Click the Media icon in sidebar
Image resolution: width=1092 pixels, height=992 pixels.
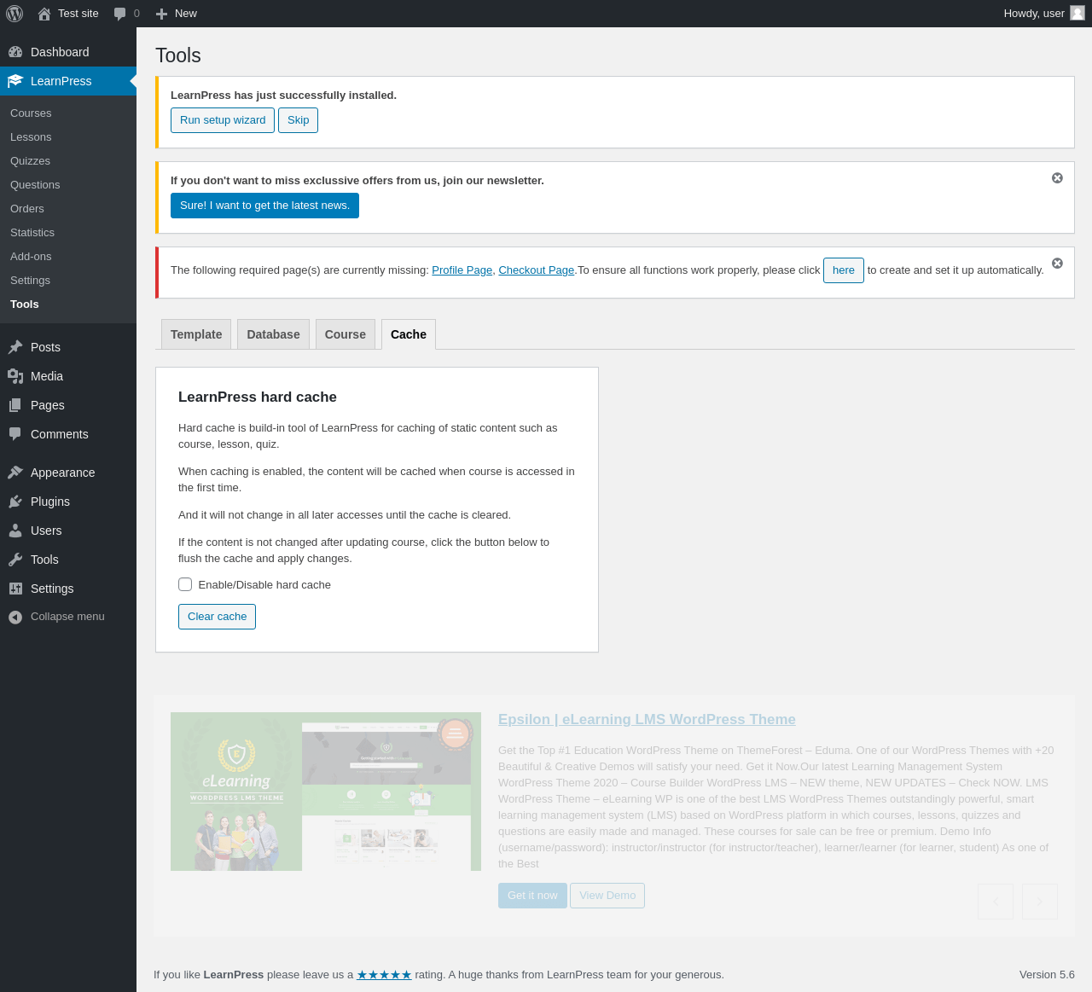click(15, 376)
